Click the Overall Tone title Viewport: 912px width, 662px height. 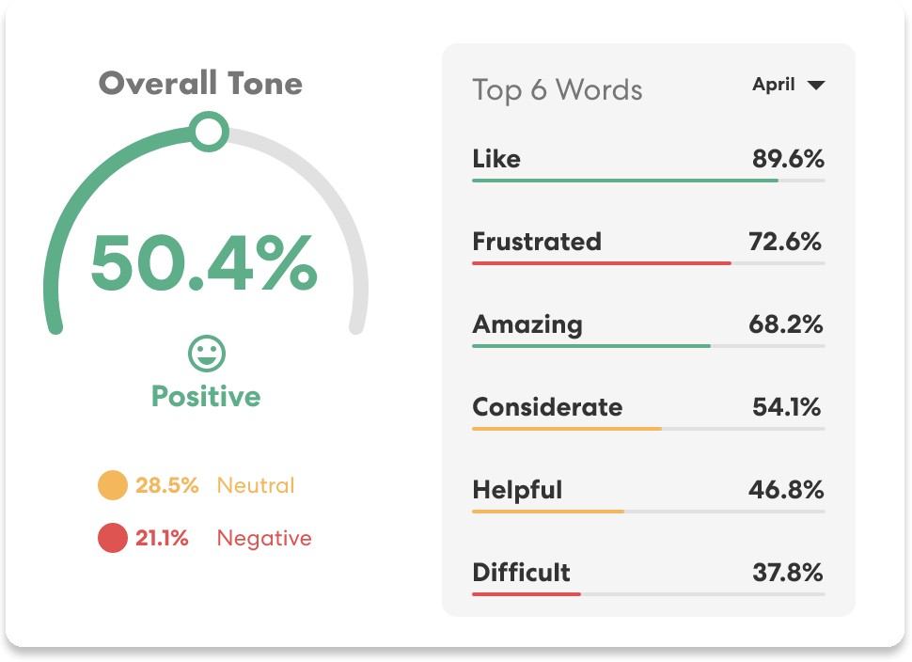200,83
